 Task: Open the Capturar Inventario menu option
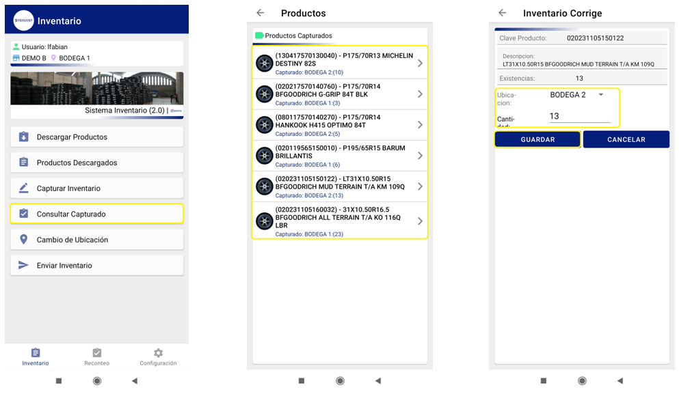tap(97, 188)
